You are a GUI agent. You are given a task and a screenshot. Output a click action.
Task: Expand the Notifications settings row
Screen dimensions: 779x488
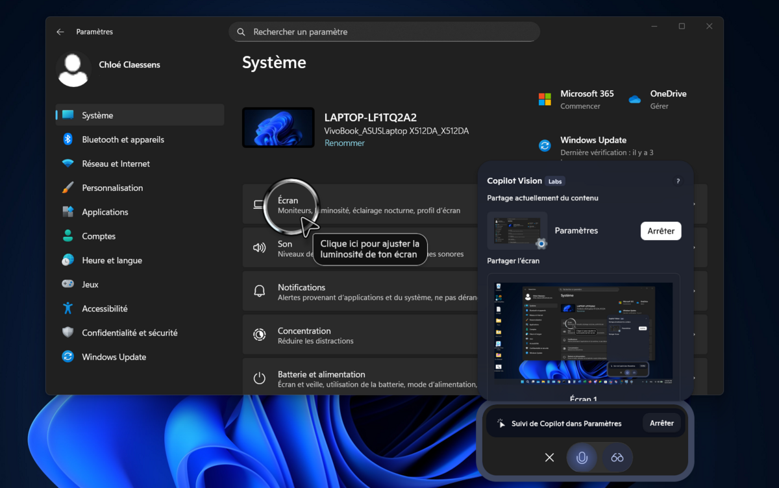click(x=364, y=292)
